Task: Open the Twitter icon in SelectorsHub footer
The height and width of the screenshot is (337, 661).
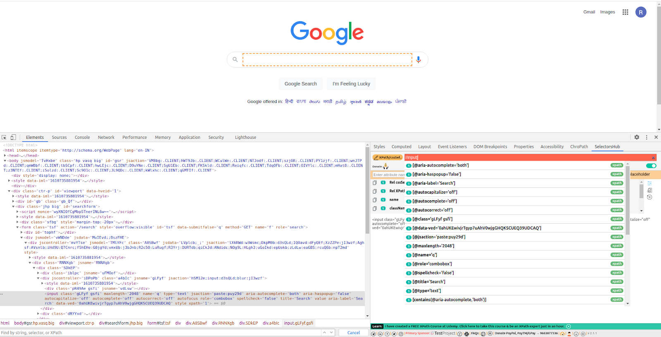Action: (394, 334)
